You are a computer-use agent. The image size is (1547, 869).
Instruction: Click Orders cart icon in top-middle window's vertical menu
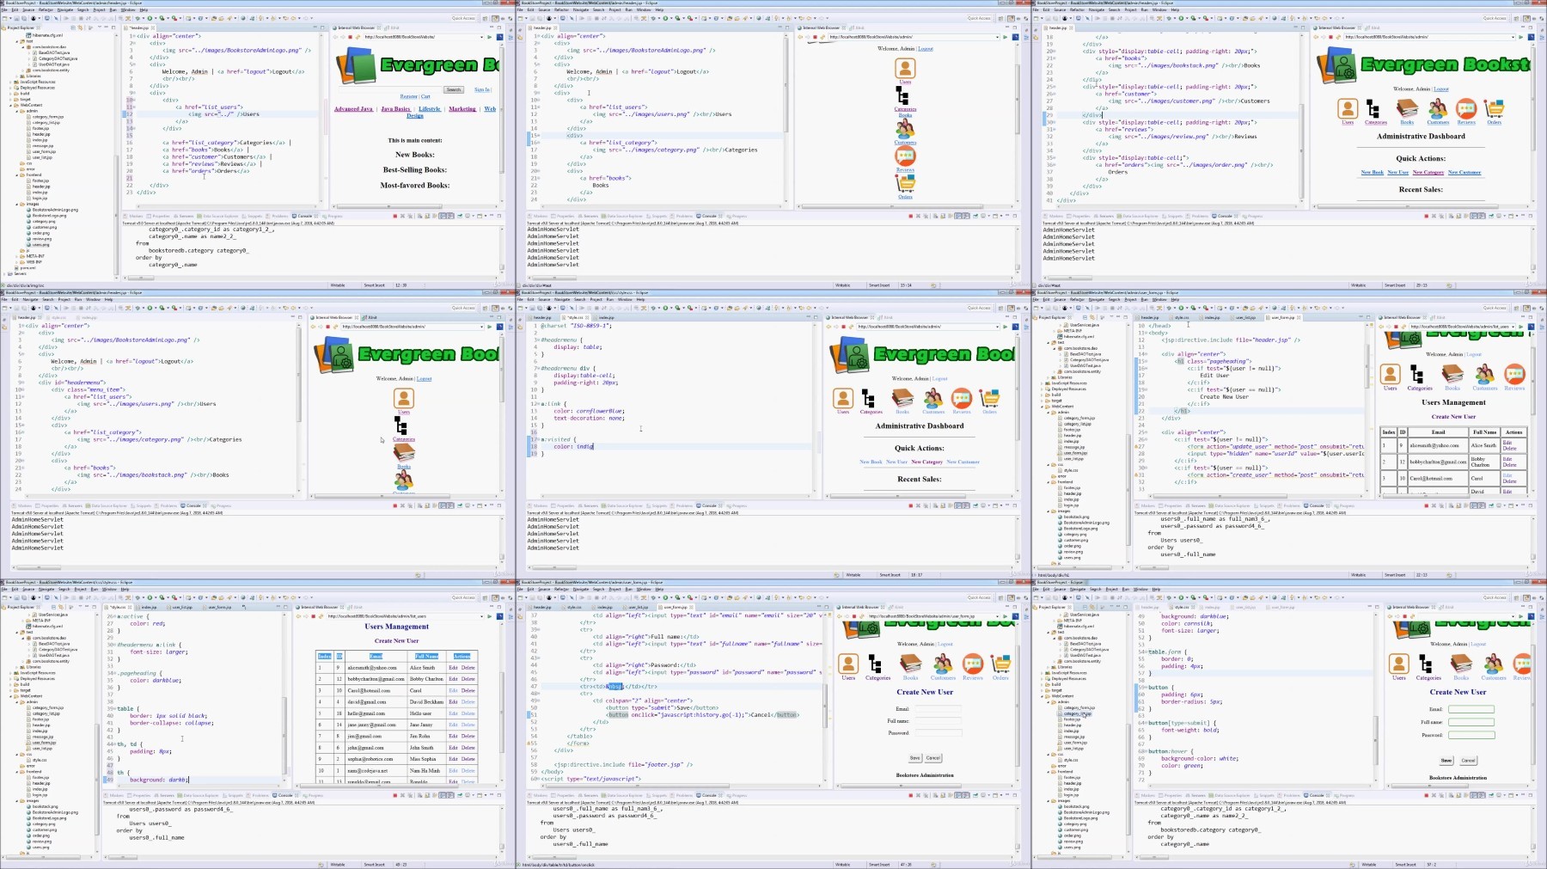[x=905, y=183]
